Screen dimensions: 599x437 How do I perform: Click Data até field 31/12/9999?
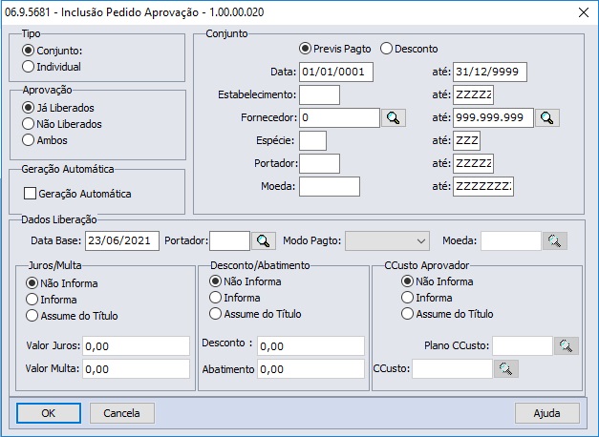(x=490, y=73)
